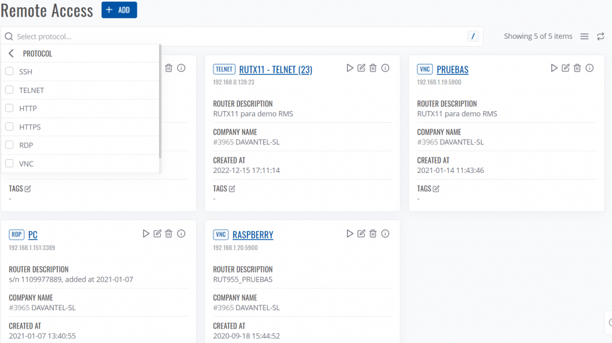Click the address 192.168.1.19:5900

(x=439, y=82)
